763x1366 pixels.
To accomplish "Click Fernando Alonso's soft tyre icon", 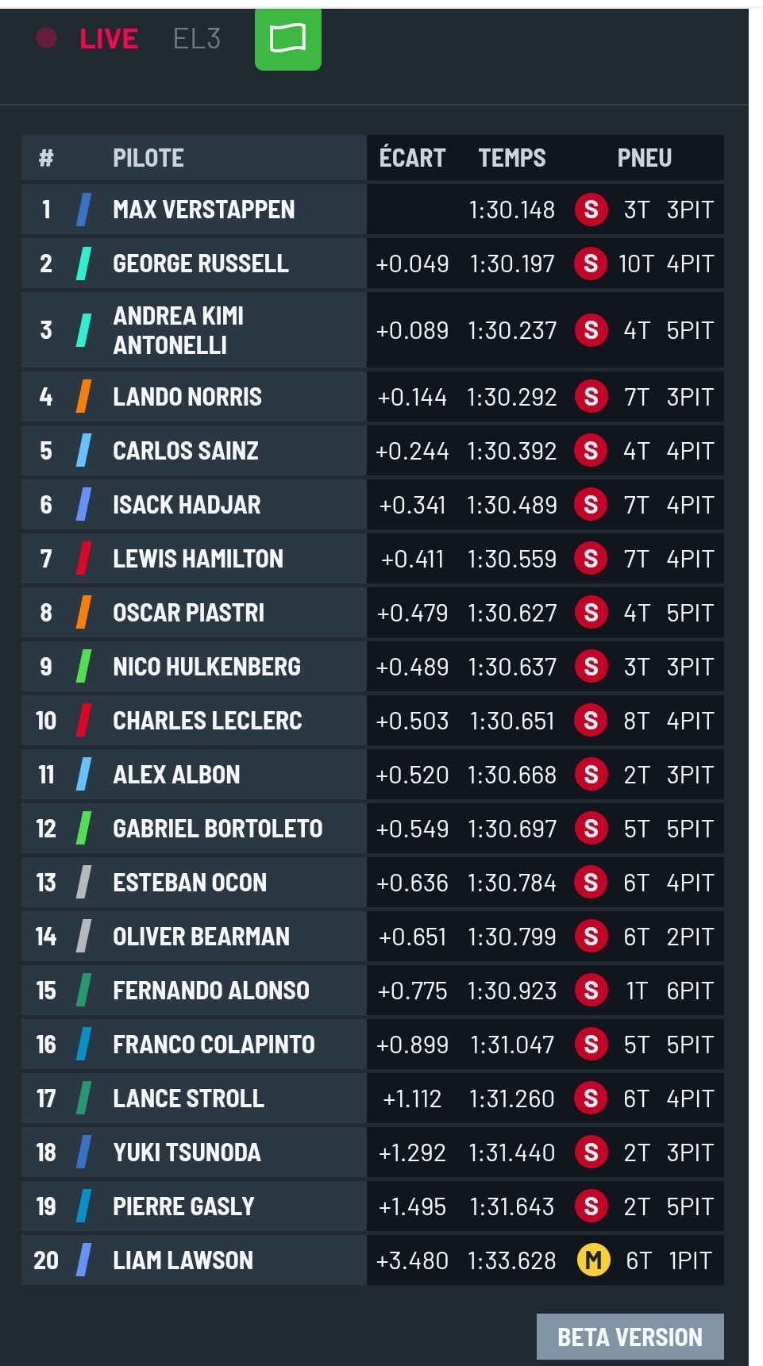I will tap(591, 991).
